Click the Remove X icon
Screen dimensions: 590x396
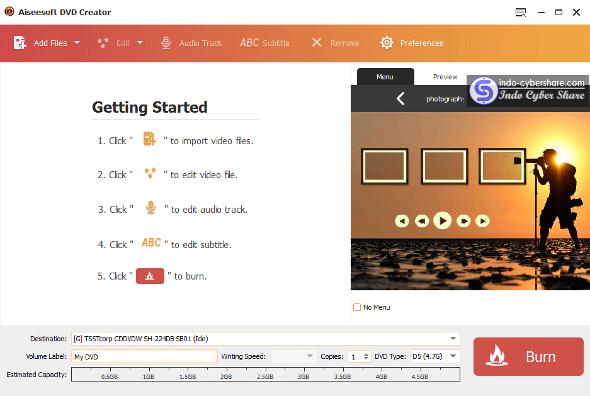tap(317, 42)
